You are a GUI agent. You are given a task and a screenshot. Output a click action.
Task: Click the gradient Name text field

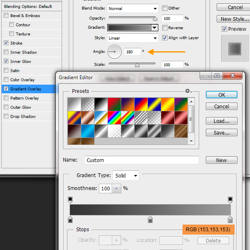(x=142, y=160)
